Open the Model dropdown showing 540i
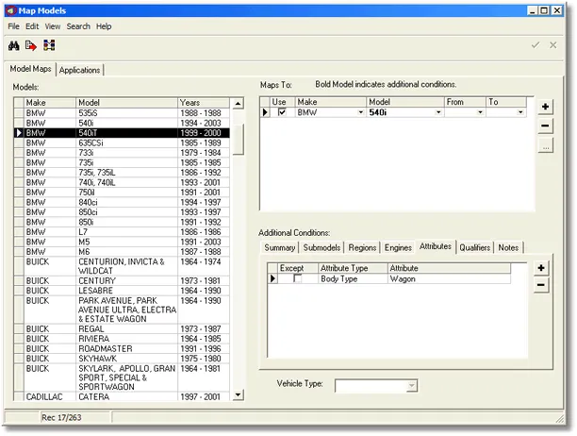The image size is (577, 436). (438, 112)
